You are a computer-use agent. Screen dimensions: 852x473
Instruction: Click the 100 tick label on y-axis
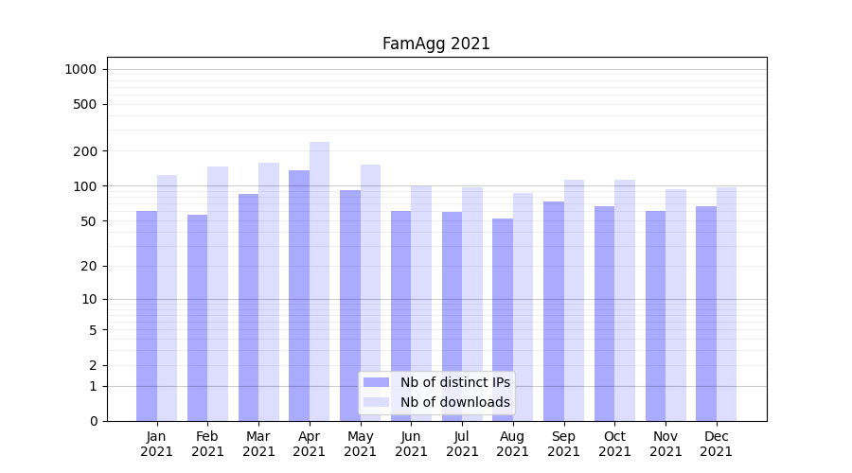[86, 186]
